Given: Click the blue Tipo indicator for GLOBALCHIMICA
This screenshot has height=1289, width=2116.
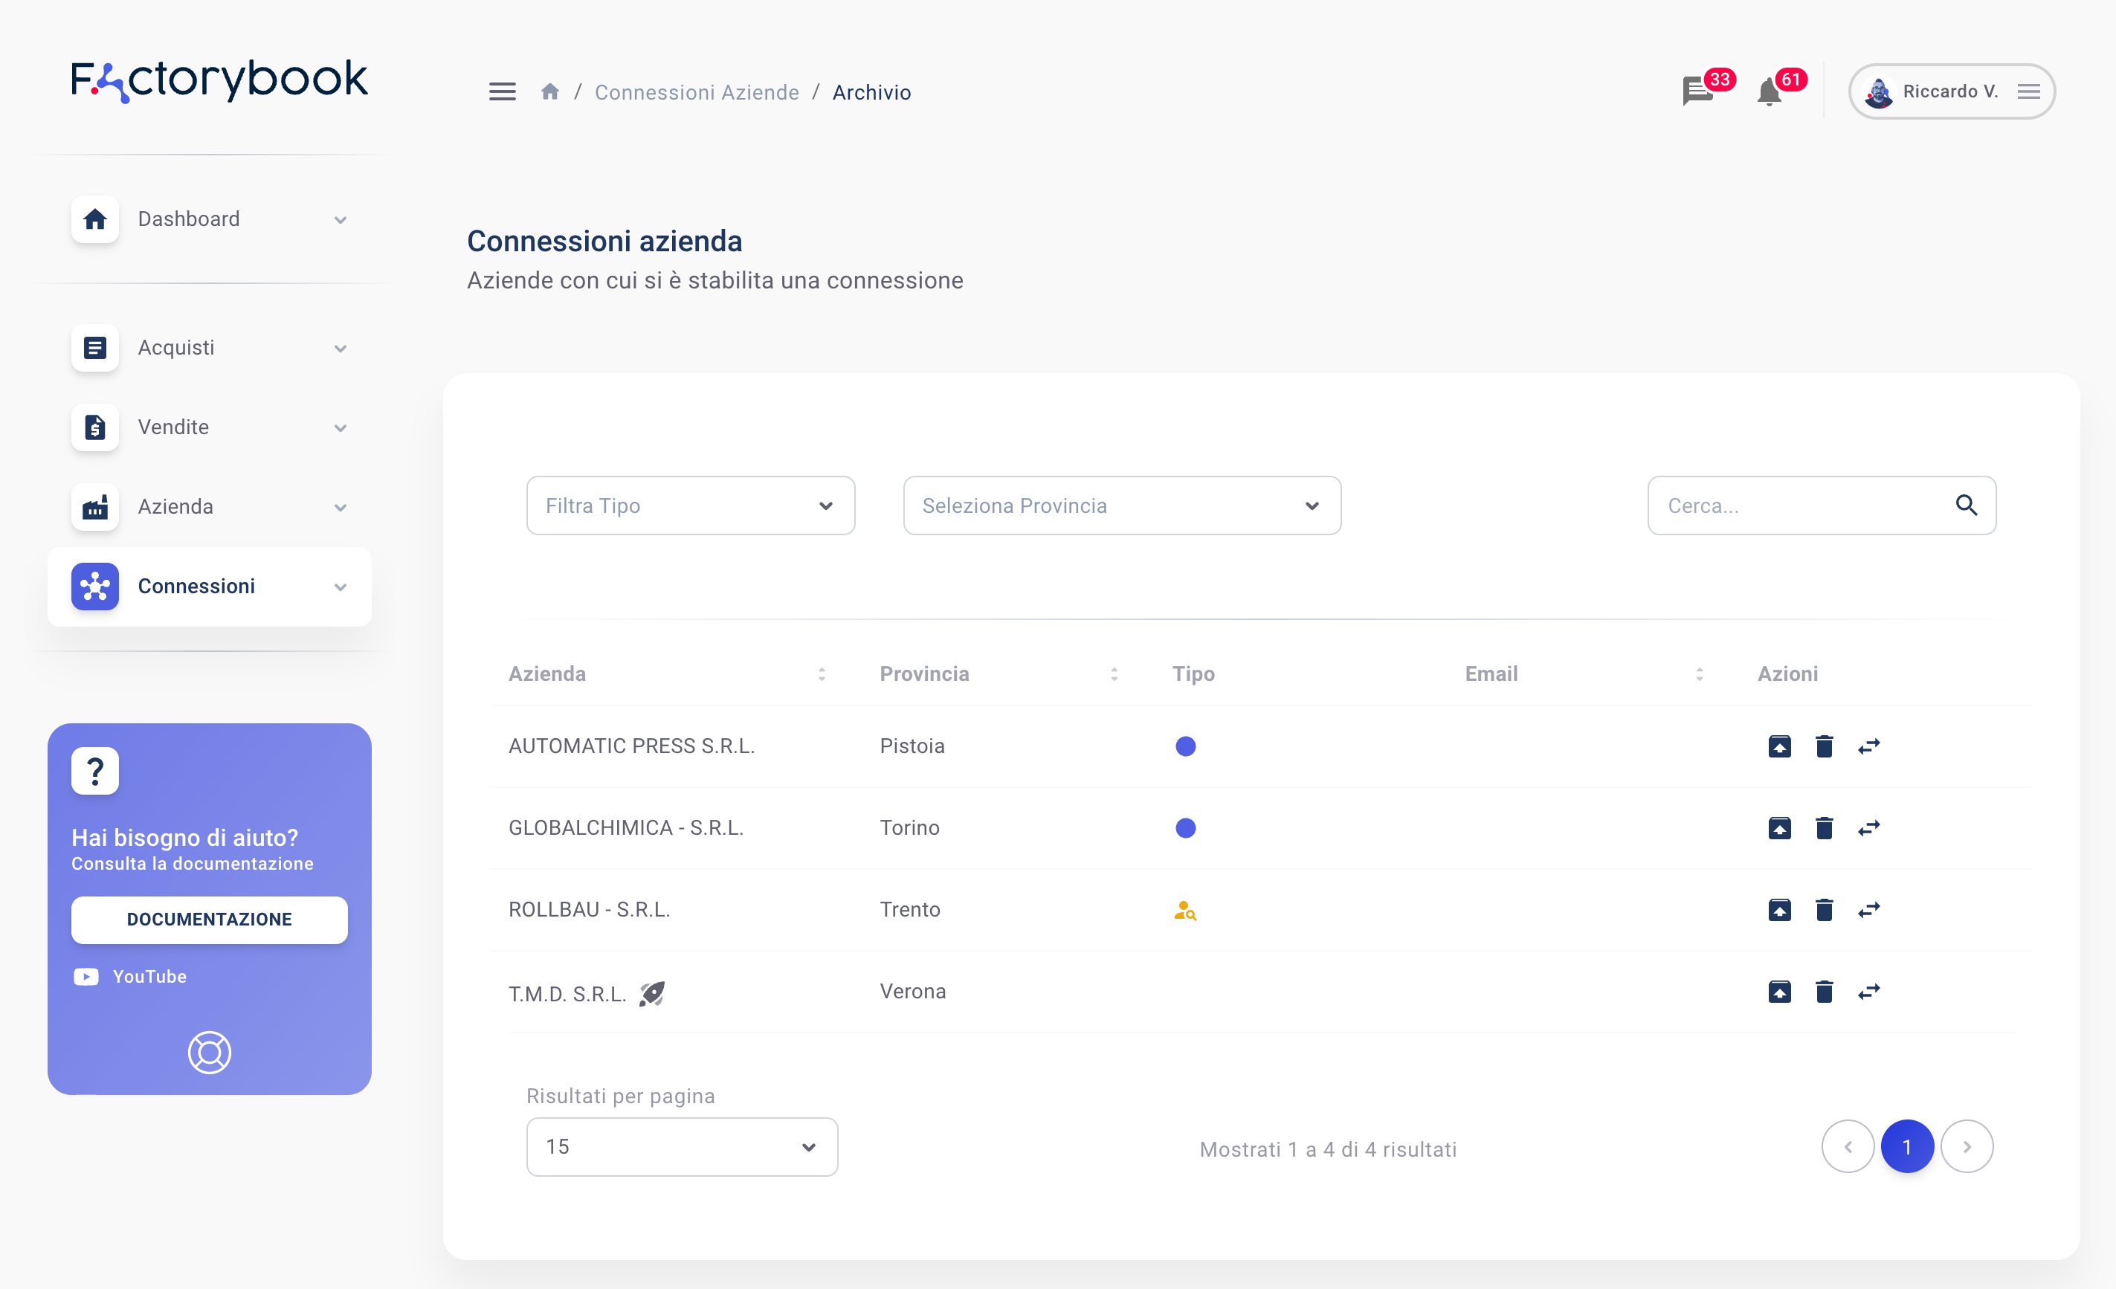Looking at the screenshot, I should [x=1186, y=828].
